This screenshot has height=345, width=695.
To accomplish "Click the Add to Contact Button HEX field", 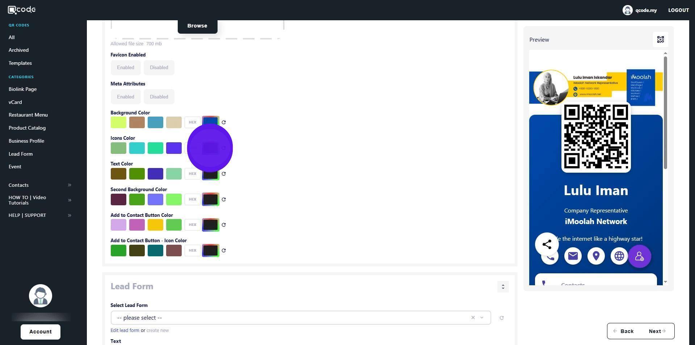I will pos(193,225).
